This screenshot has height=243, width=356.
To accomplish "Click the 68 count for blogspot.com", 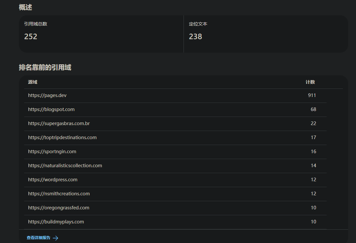I will (x=313, y=109).
